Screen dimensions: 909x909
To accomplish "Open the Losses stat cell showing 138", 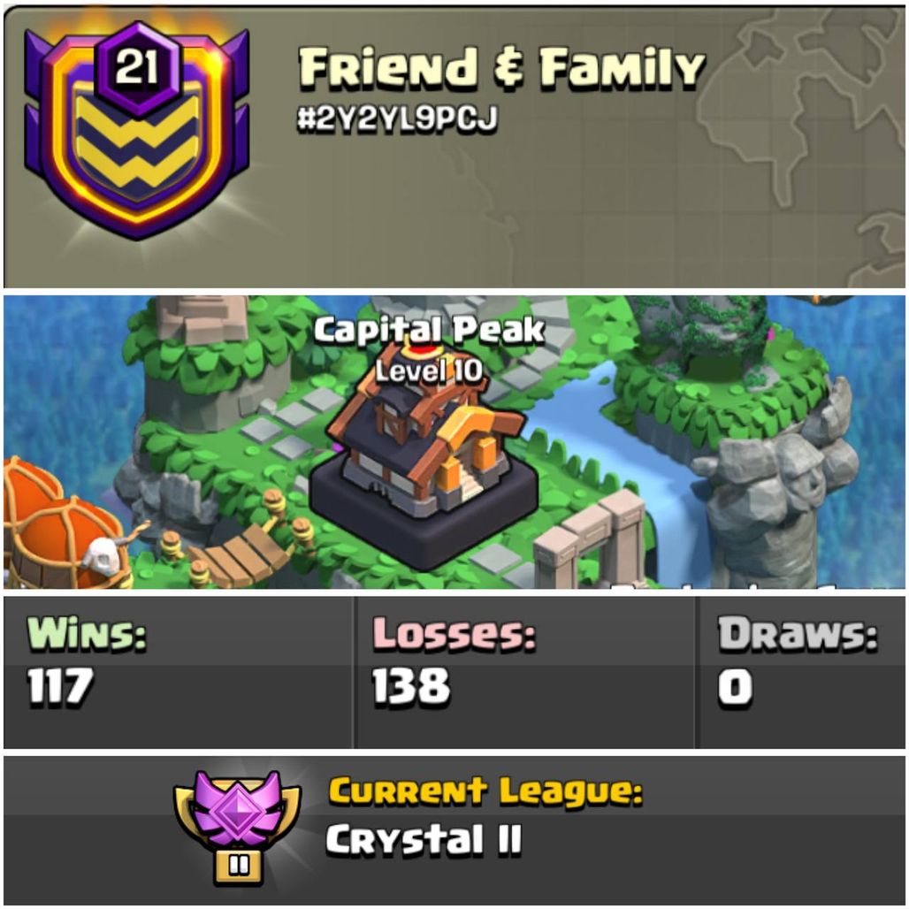I will pyautogui.click(x=524, y=673).
